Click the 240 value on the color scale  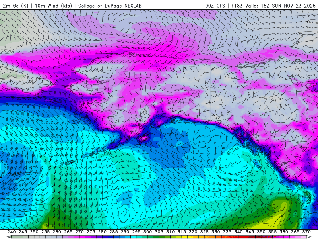(12, 232)
